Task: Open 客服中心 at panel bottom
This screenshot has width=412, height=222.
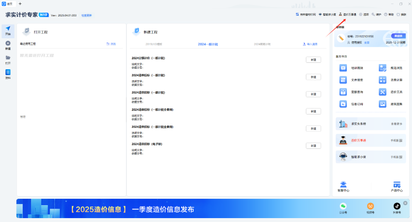Action: pyautogui.click(x=343, y=187)
